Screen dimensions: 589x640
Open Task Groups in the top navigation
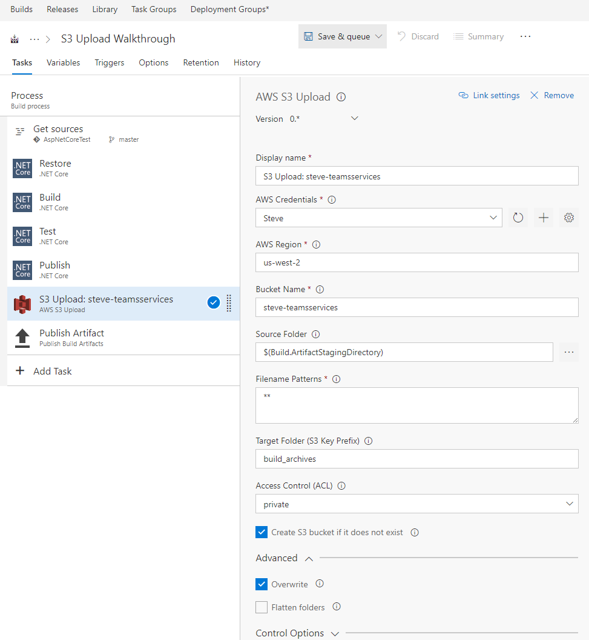[154, 9]
